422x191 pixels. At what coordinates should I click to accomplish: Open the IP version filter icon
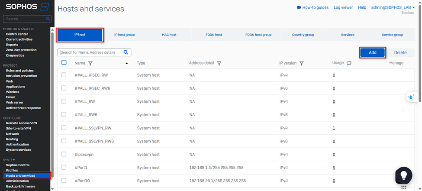coord(302,63)
